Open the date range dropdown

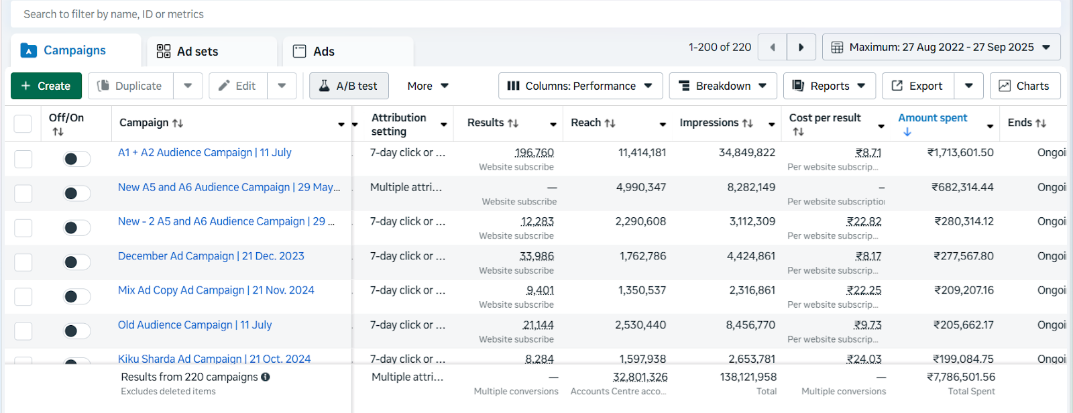[x=941, y=48]
